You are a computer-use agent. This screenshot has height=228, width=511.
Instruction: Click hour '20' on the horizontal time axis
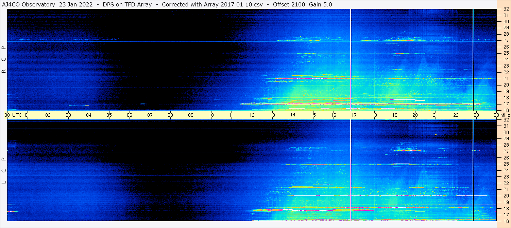point(415,115)
